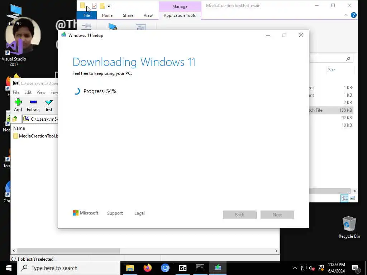Click the Support link in Windows 11 Setup
This screenshot has height=275, width=367.
pos(115,213)
